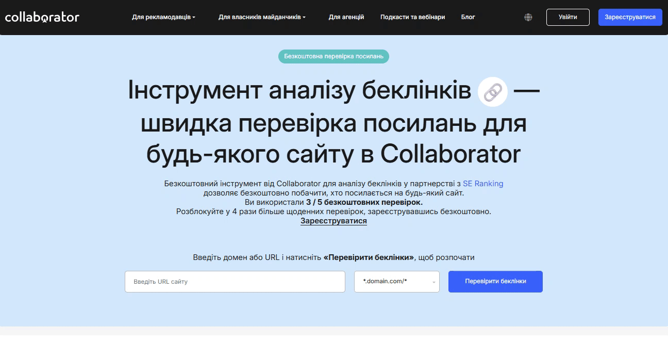This screenshot has height=358, width=668.
Task: Click the Collaborator logo
Action: [42, 18]
